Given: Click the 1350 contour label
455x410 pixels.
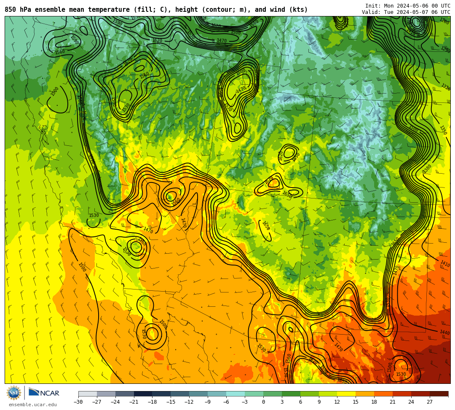Looking at the screenshot, I should coord(443,130).
